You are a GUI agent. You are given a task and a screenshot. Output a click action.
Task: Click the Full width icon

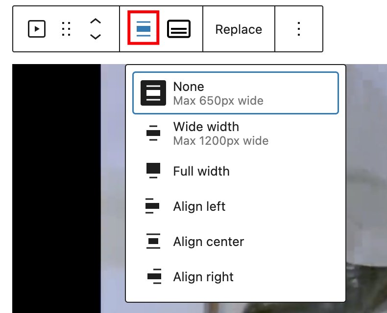[x=153, y=171]
